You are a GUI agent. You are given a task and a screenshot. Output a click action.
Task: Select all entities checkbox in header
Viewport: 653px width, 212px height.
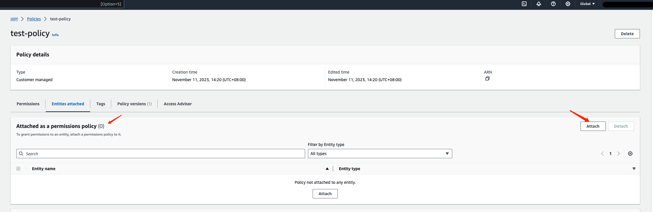point(18,169)
